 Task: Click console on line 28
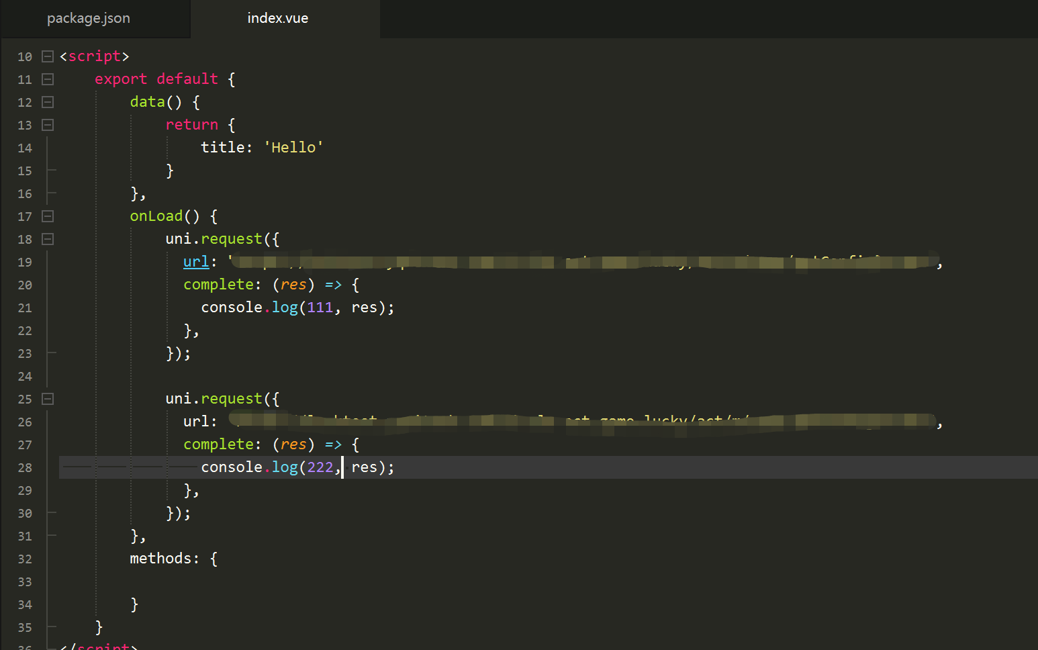tap(232, 467)
